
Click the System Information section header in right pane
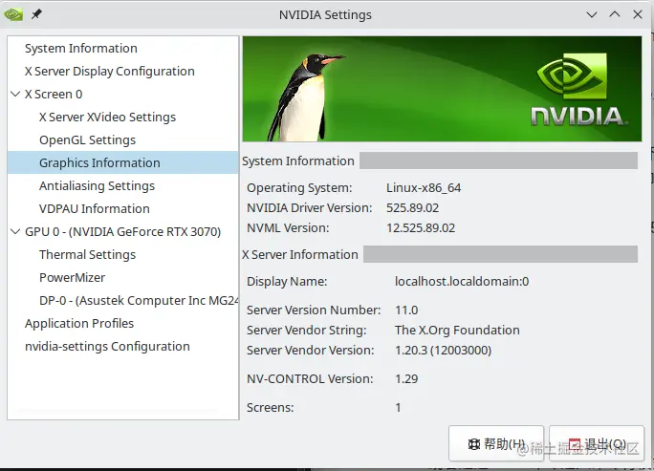click(x=297, y=161)
